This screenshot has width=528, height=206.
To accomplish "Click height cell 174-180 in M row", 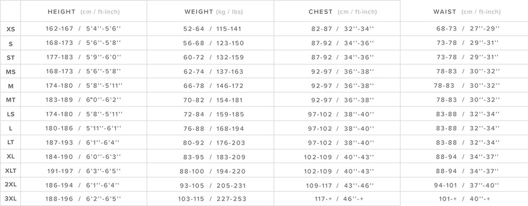I will click(84, 86).
